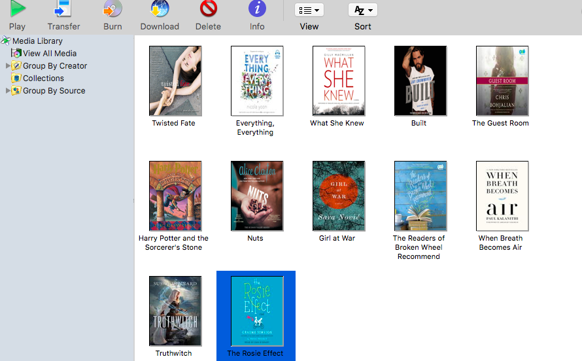Image resolution: width=582 pixels, height=361 pixels.
Task: Click the Media Library icon
Action: 6,41
